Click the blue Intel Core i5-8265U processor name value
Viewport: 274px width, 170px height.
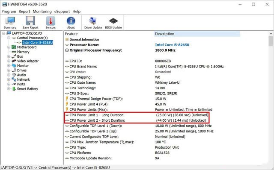[172, 45]
